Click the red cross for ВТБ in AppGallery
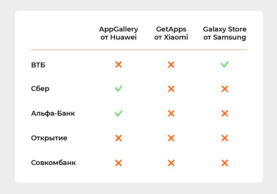Image resolution: width=277 pixels, height=194 pixels. click(x=119, y=65)
